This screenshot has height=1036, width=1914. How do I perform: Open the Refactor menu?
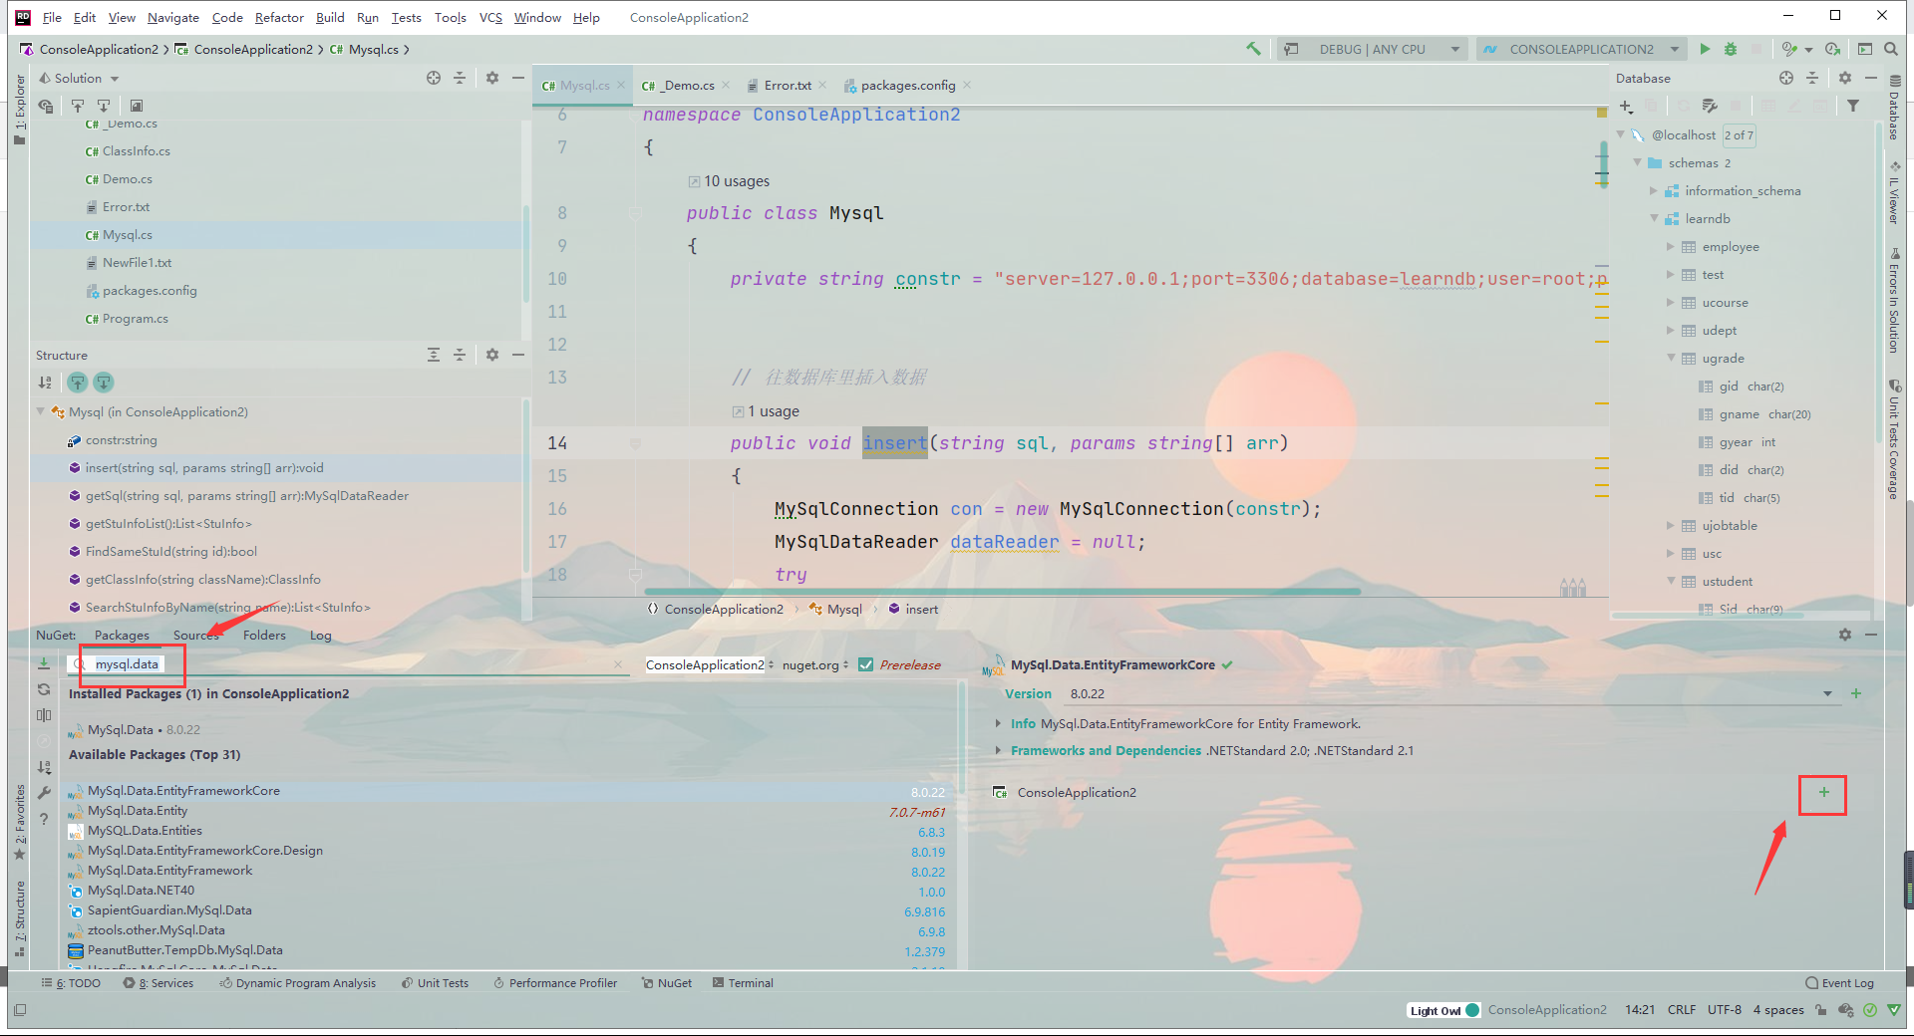pyautogui.click(x=279, y=17)
